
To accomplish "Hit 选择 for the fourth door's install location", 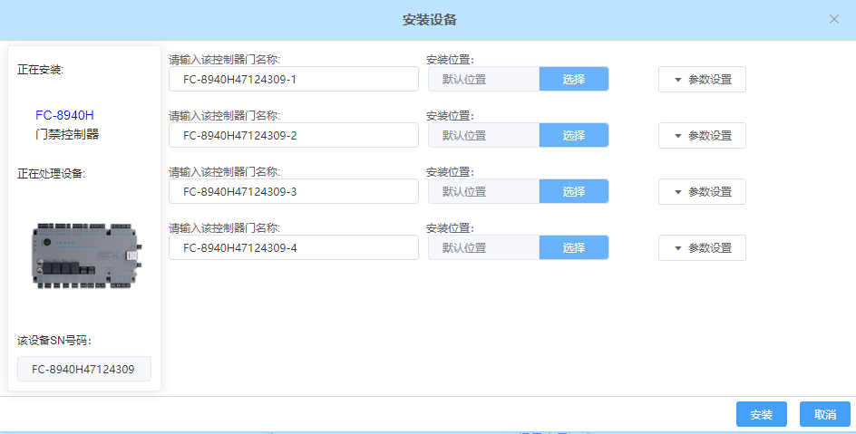I will (573, 248).
